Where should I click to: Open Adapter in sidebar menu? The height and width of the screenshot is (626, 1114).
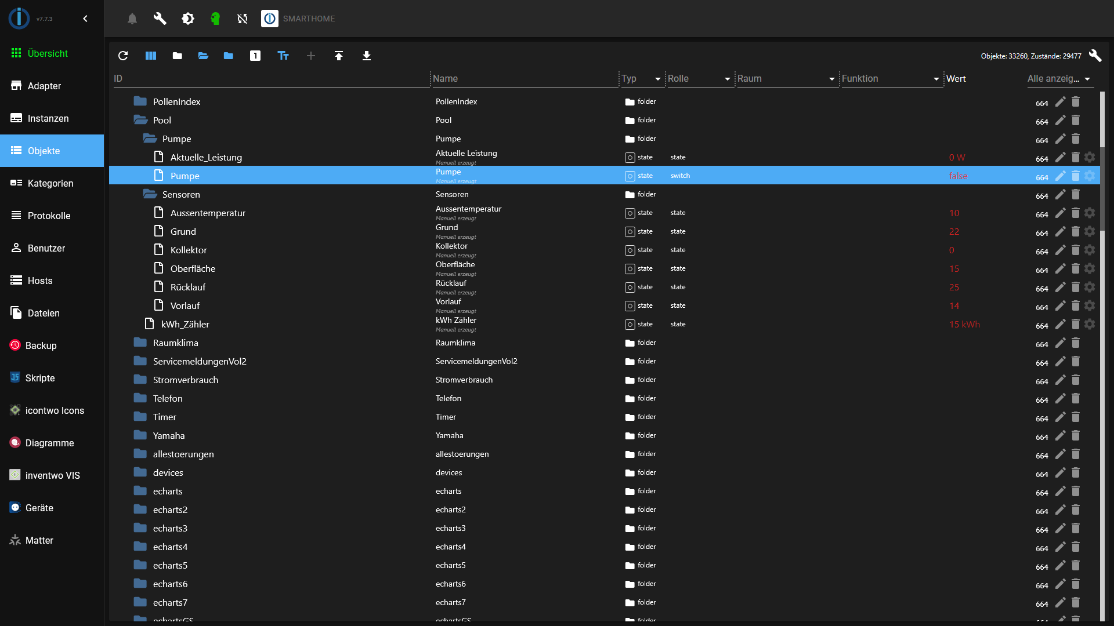click(x=44, y=86)
